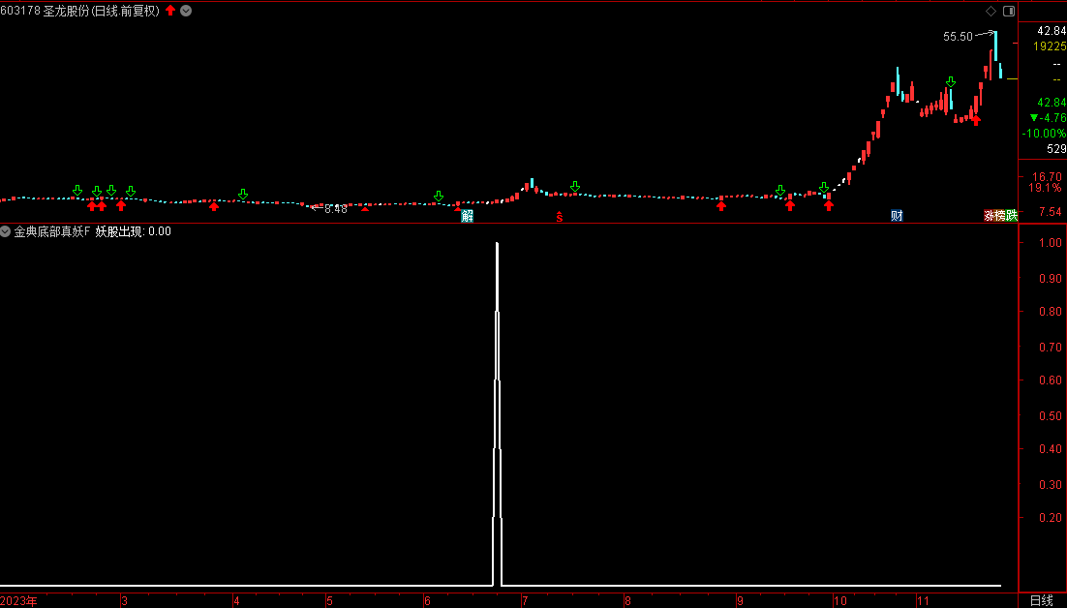This screenshot has width=1067, height=608.
Task: Click the 涨 marker at the chart bottom
Action: [990, 216]
